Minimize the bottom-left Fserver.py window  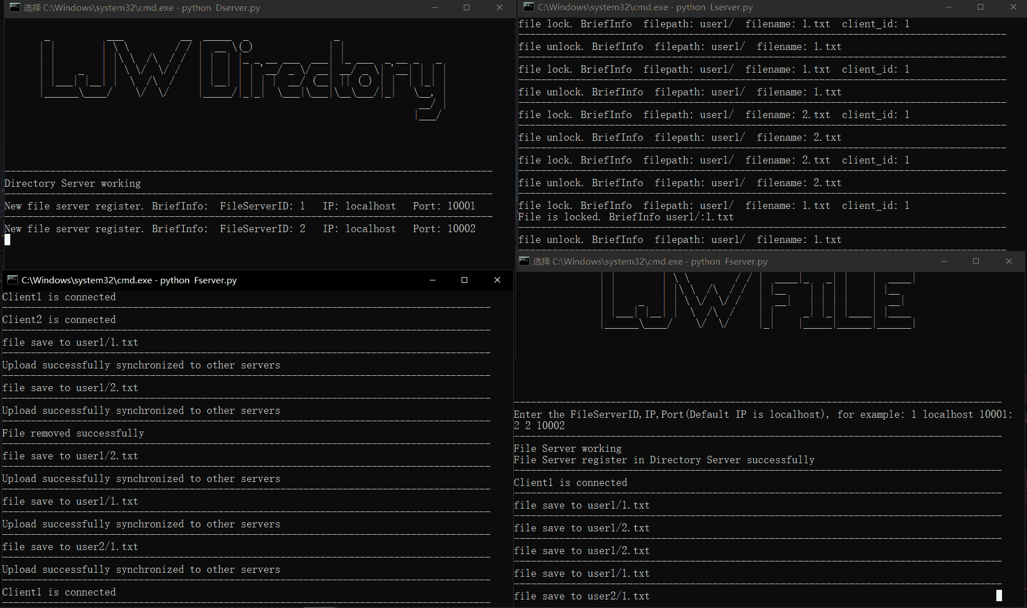pyautogui.click(x=433, y=280)
